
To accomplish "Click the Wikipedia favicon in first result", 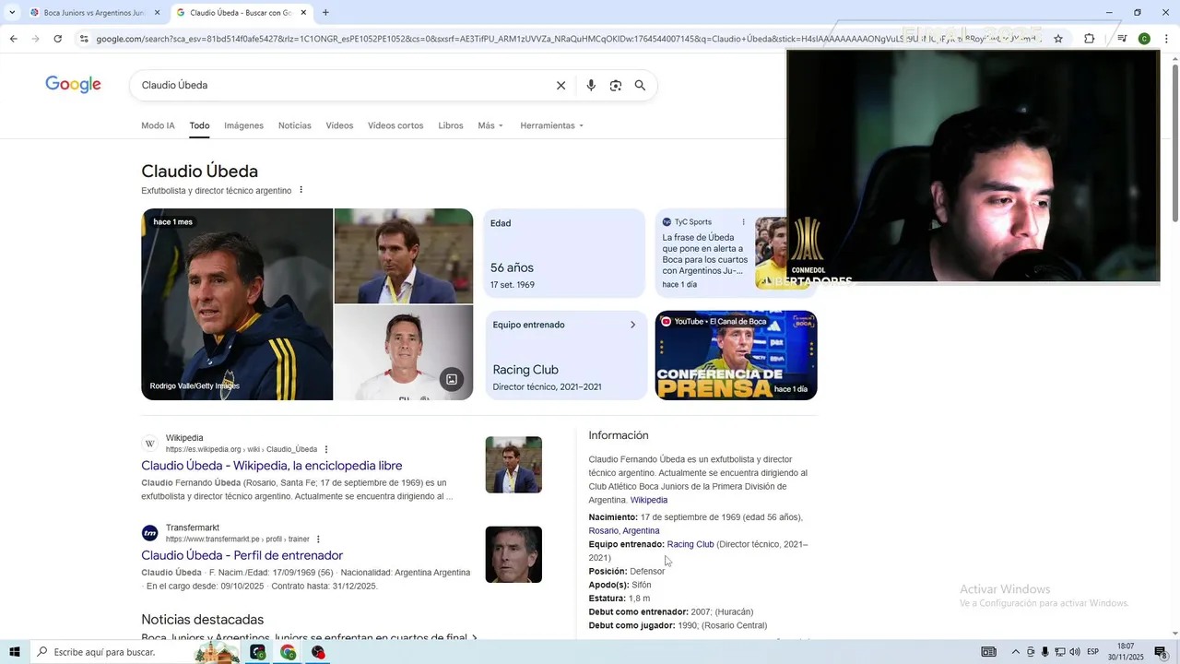I will (x=149, y=444).
